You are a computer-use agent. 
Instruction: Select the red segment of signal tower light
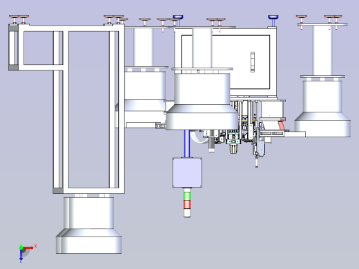[x=187, y=204]
